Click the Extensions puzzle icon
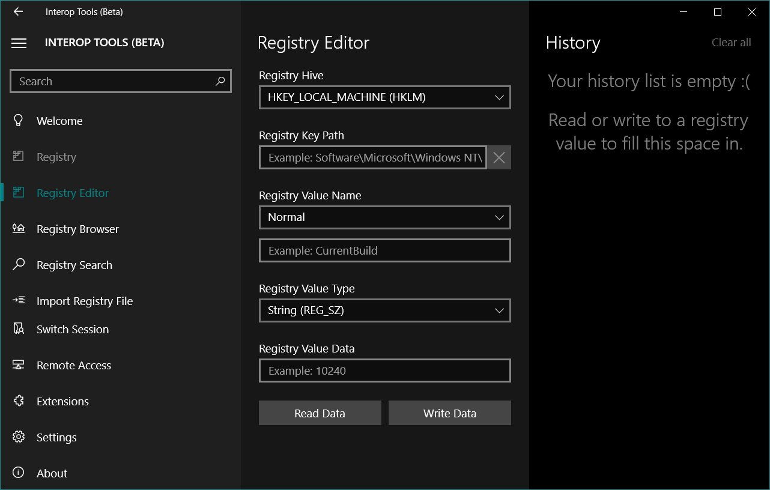 coord(19,401)
